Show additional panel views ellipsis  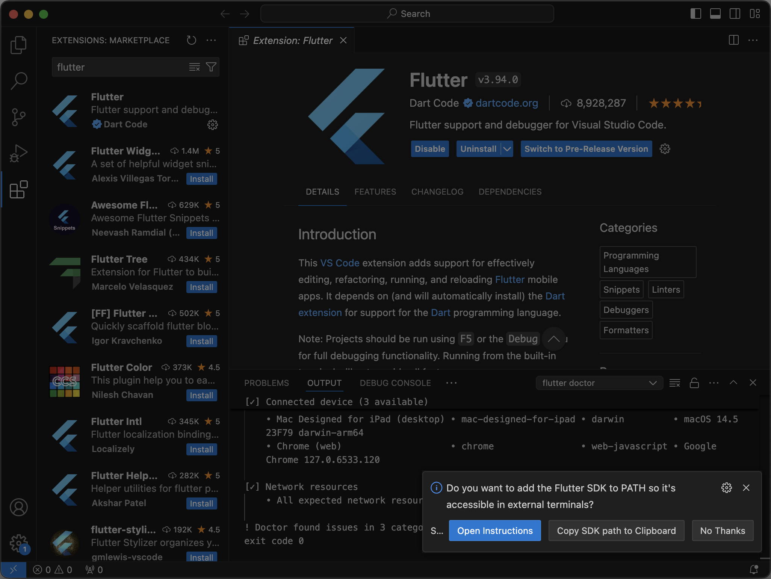click(x=451, y=383)
